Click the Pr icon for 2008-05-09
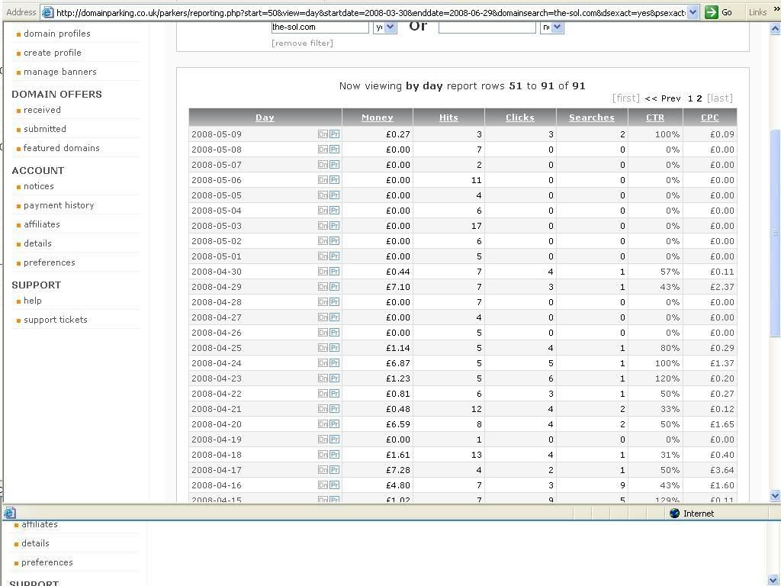Screen dimensions: 781x586 pos(334,134)
